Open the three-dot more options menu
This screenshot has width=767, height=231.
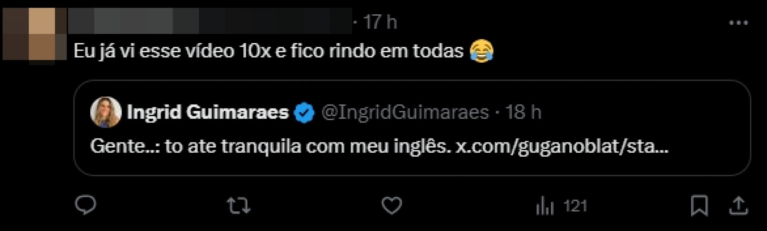pyautogui.click(x=738, y=23)
